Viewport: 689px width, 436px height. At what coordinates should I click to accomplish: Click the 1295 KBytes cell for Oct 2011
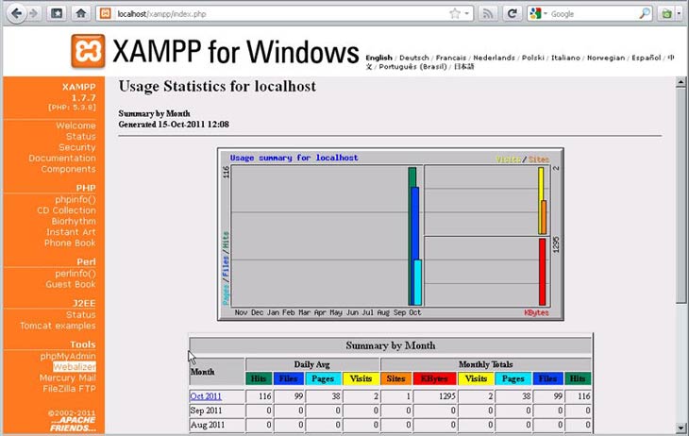click(434, 396)
